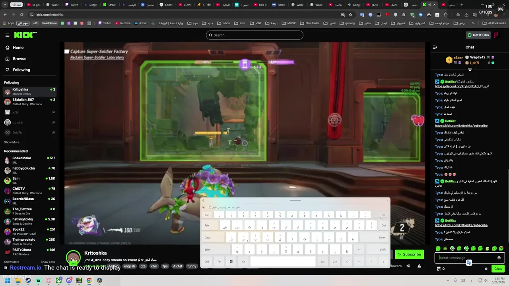Open gaming bookmarks folder
The width and height of the screenshot is (509, 286).
click(x=347, y=23)
